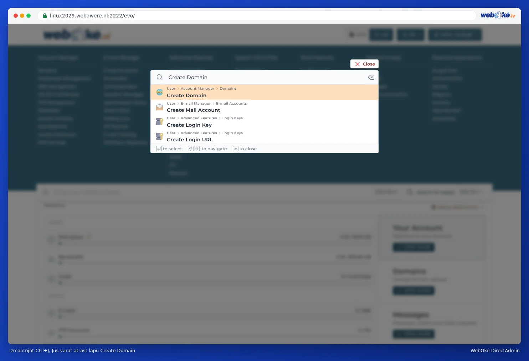529x361 pixels.
Task: Click the Domains breadcrumb text
Action: [228, 89]
